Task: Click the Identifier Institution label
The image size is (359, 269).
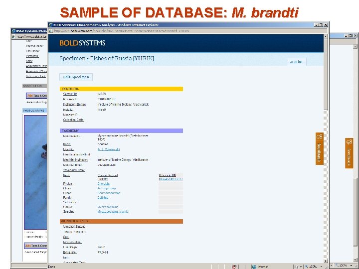Action: (76, 160)
